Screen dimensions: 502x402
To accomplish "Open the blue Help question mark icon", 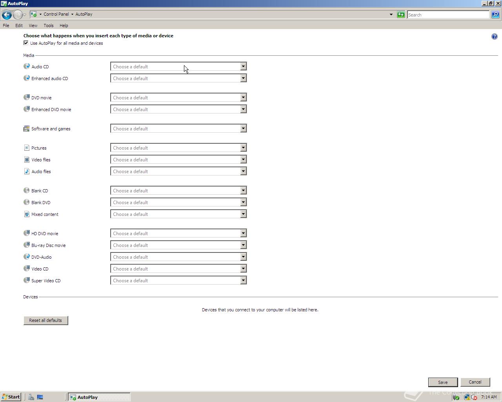I will click(x=494, y=37).
